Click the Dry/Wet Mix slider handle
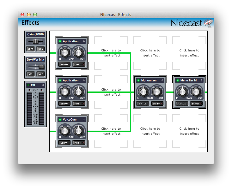 (x=41, y=67)
